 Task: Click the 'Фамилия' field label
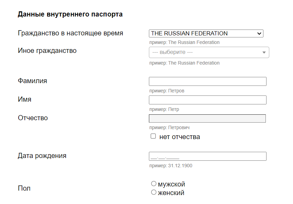click(x=32, y=81)
